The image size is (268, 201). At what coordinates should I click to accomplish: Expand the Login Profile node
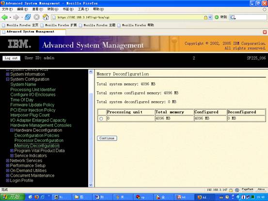(8, 180)
